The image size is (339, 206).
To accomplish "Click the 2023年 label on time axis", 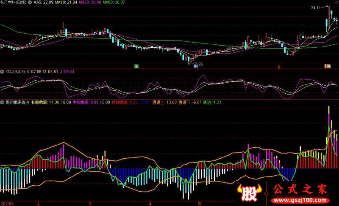I will click(x=7, y=203).
